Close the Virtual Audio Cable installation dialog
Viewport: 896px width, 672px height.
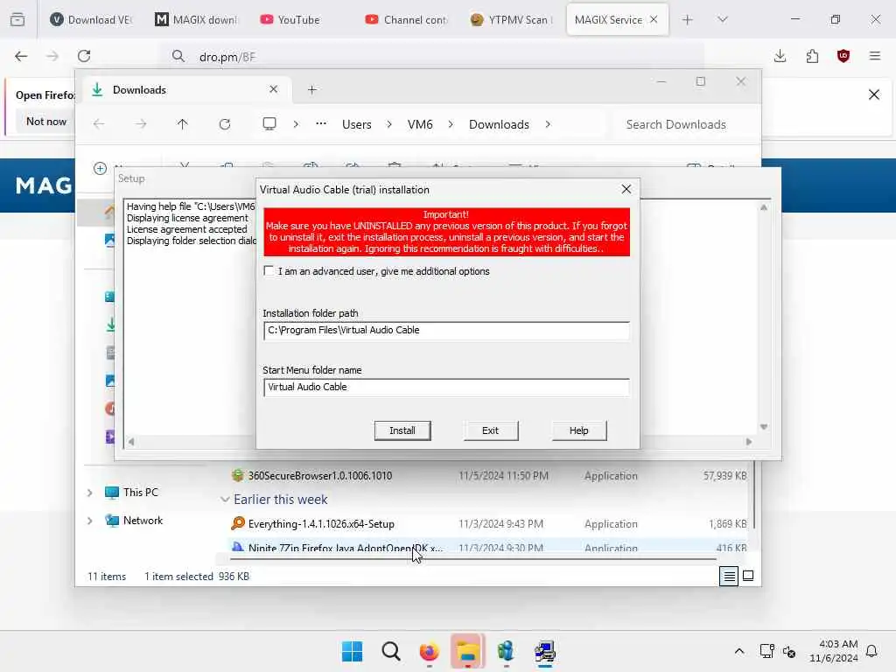click(x=626, y=189)
